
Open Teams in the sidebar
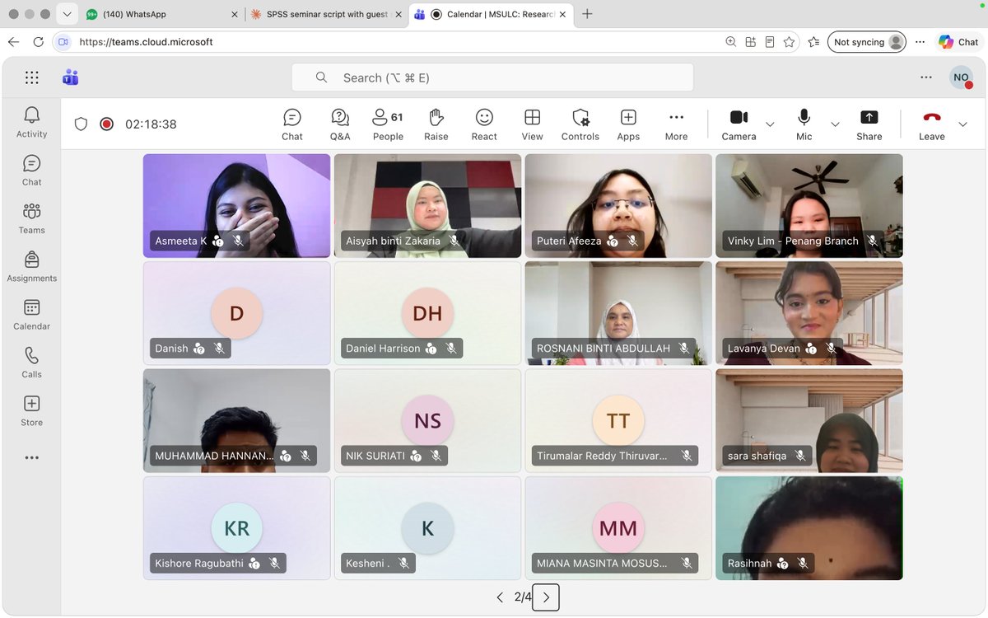(31, 218)
